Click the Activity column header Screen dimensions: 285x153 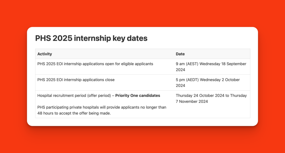click(x=45, y=54)
